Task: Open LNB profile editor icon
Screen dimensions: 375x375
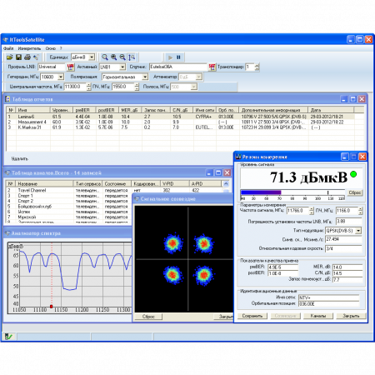Action: (x=71, y=67)
